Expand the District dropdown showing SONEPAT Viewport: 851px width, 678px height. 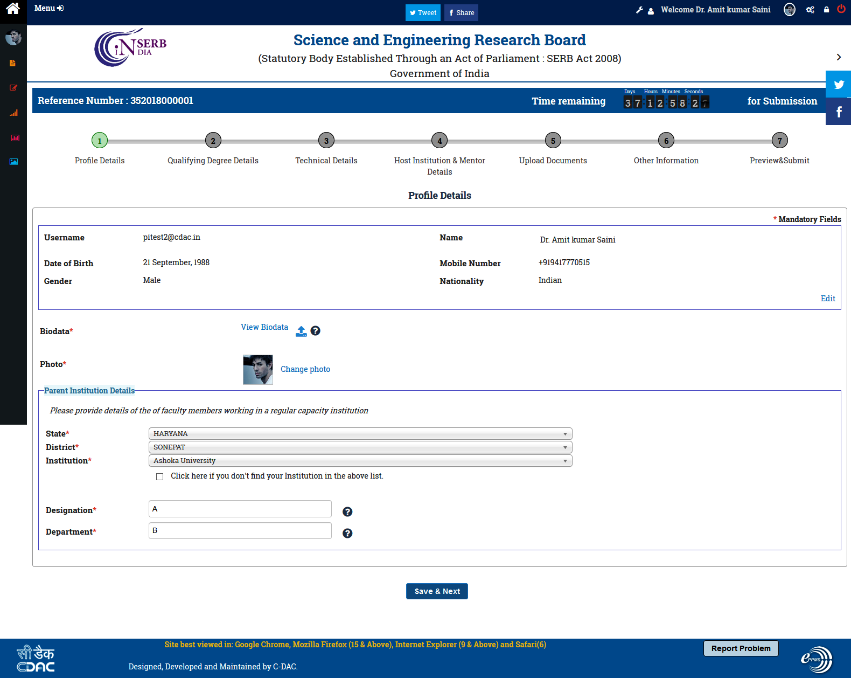[360, 447]
